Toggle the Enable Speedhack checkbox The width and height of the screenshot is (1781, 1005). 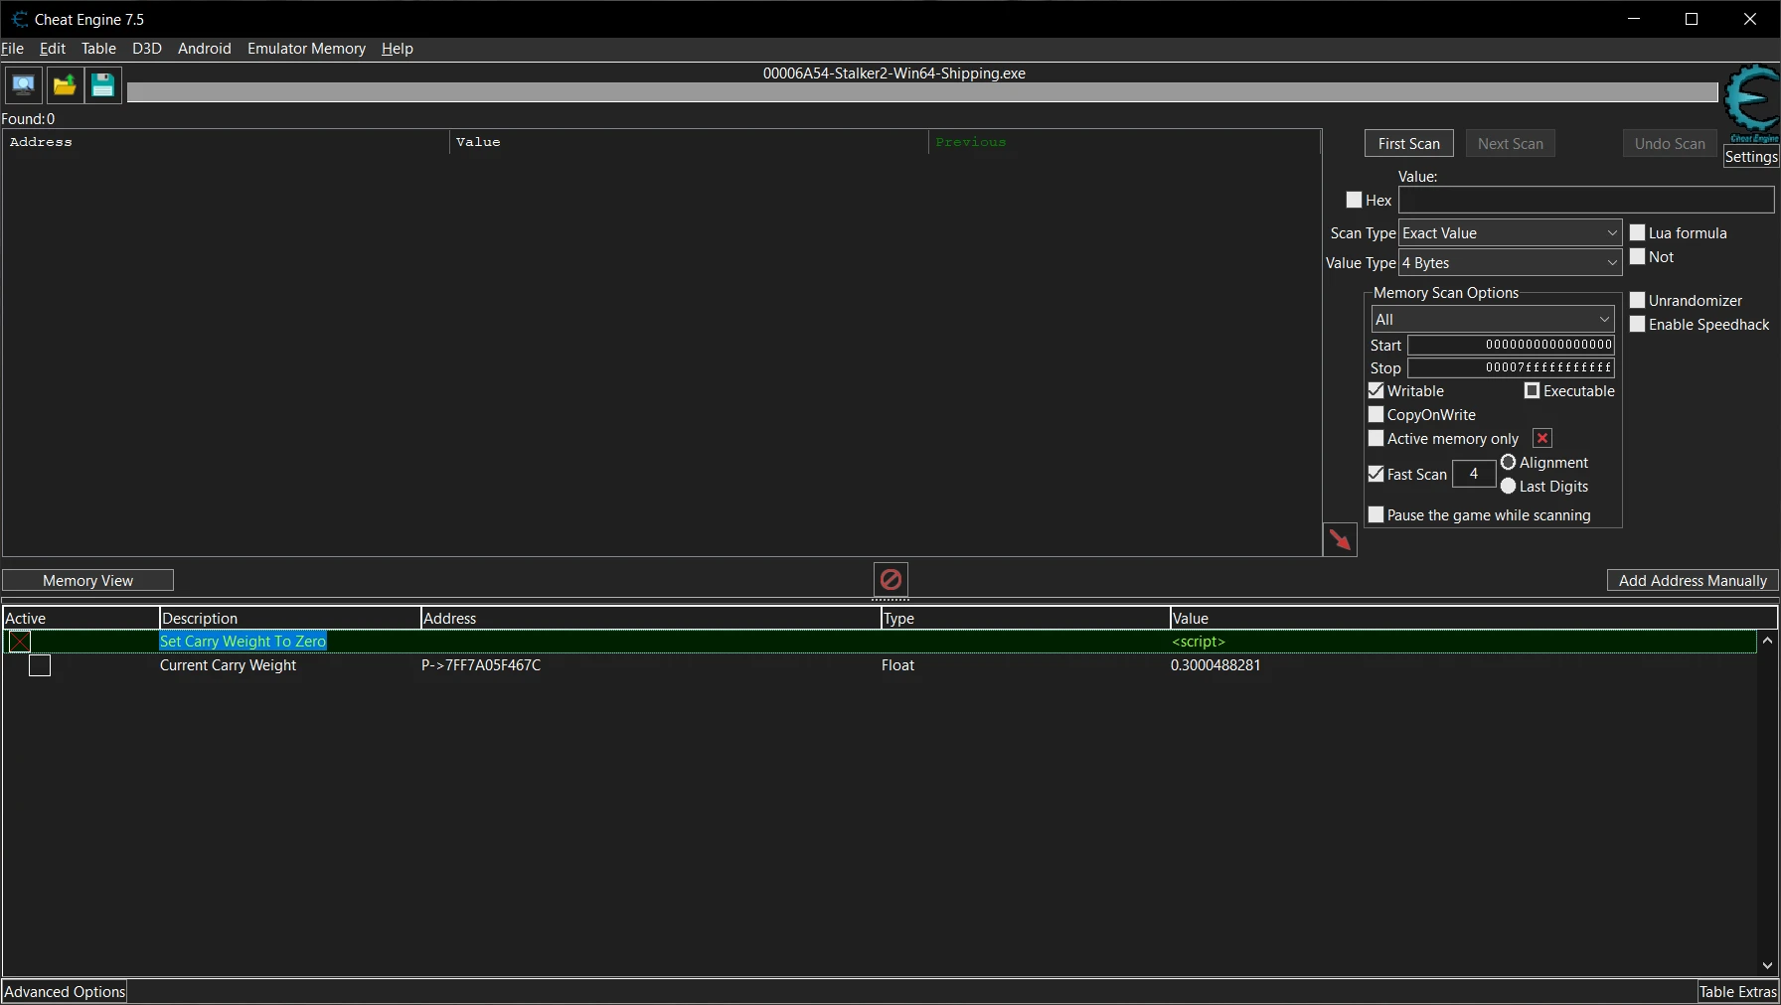(1638, 324)
